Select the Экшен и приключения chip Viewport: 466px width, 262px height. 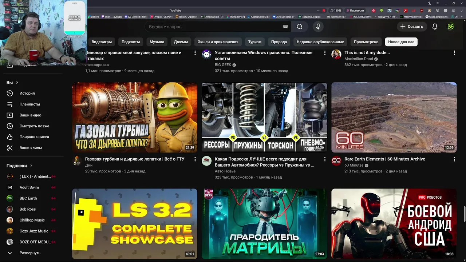(218, 42)
